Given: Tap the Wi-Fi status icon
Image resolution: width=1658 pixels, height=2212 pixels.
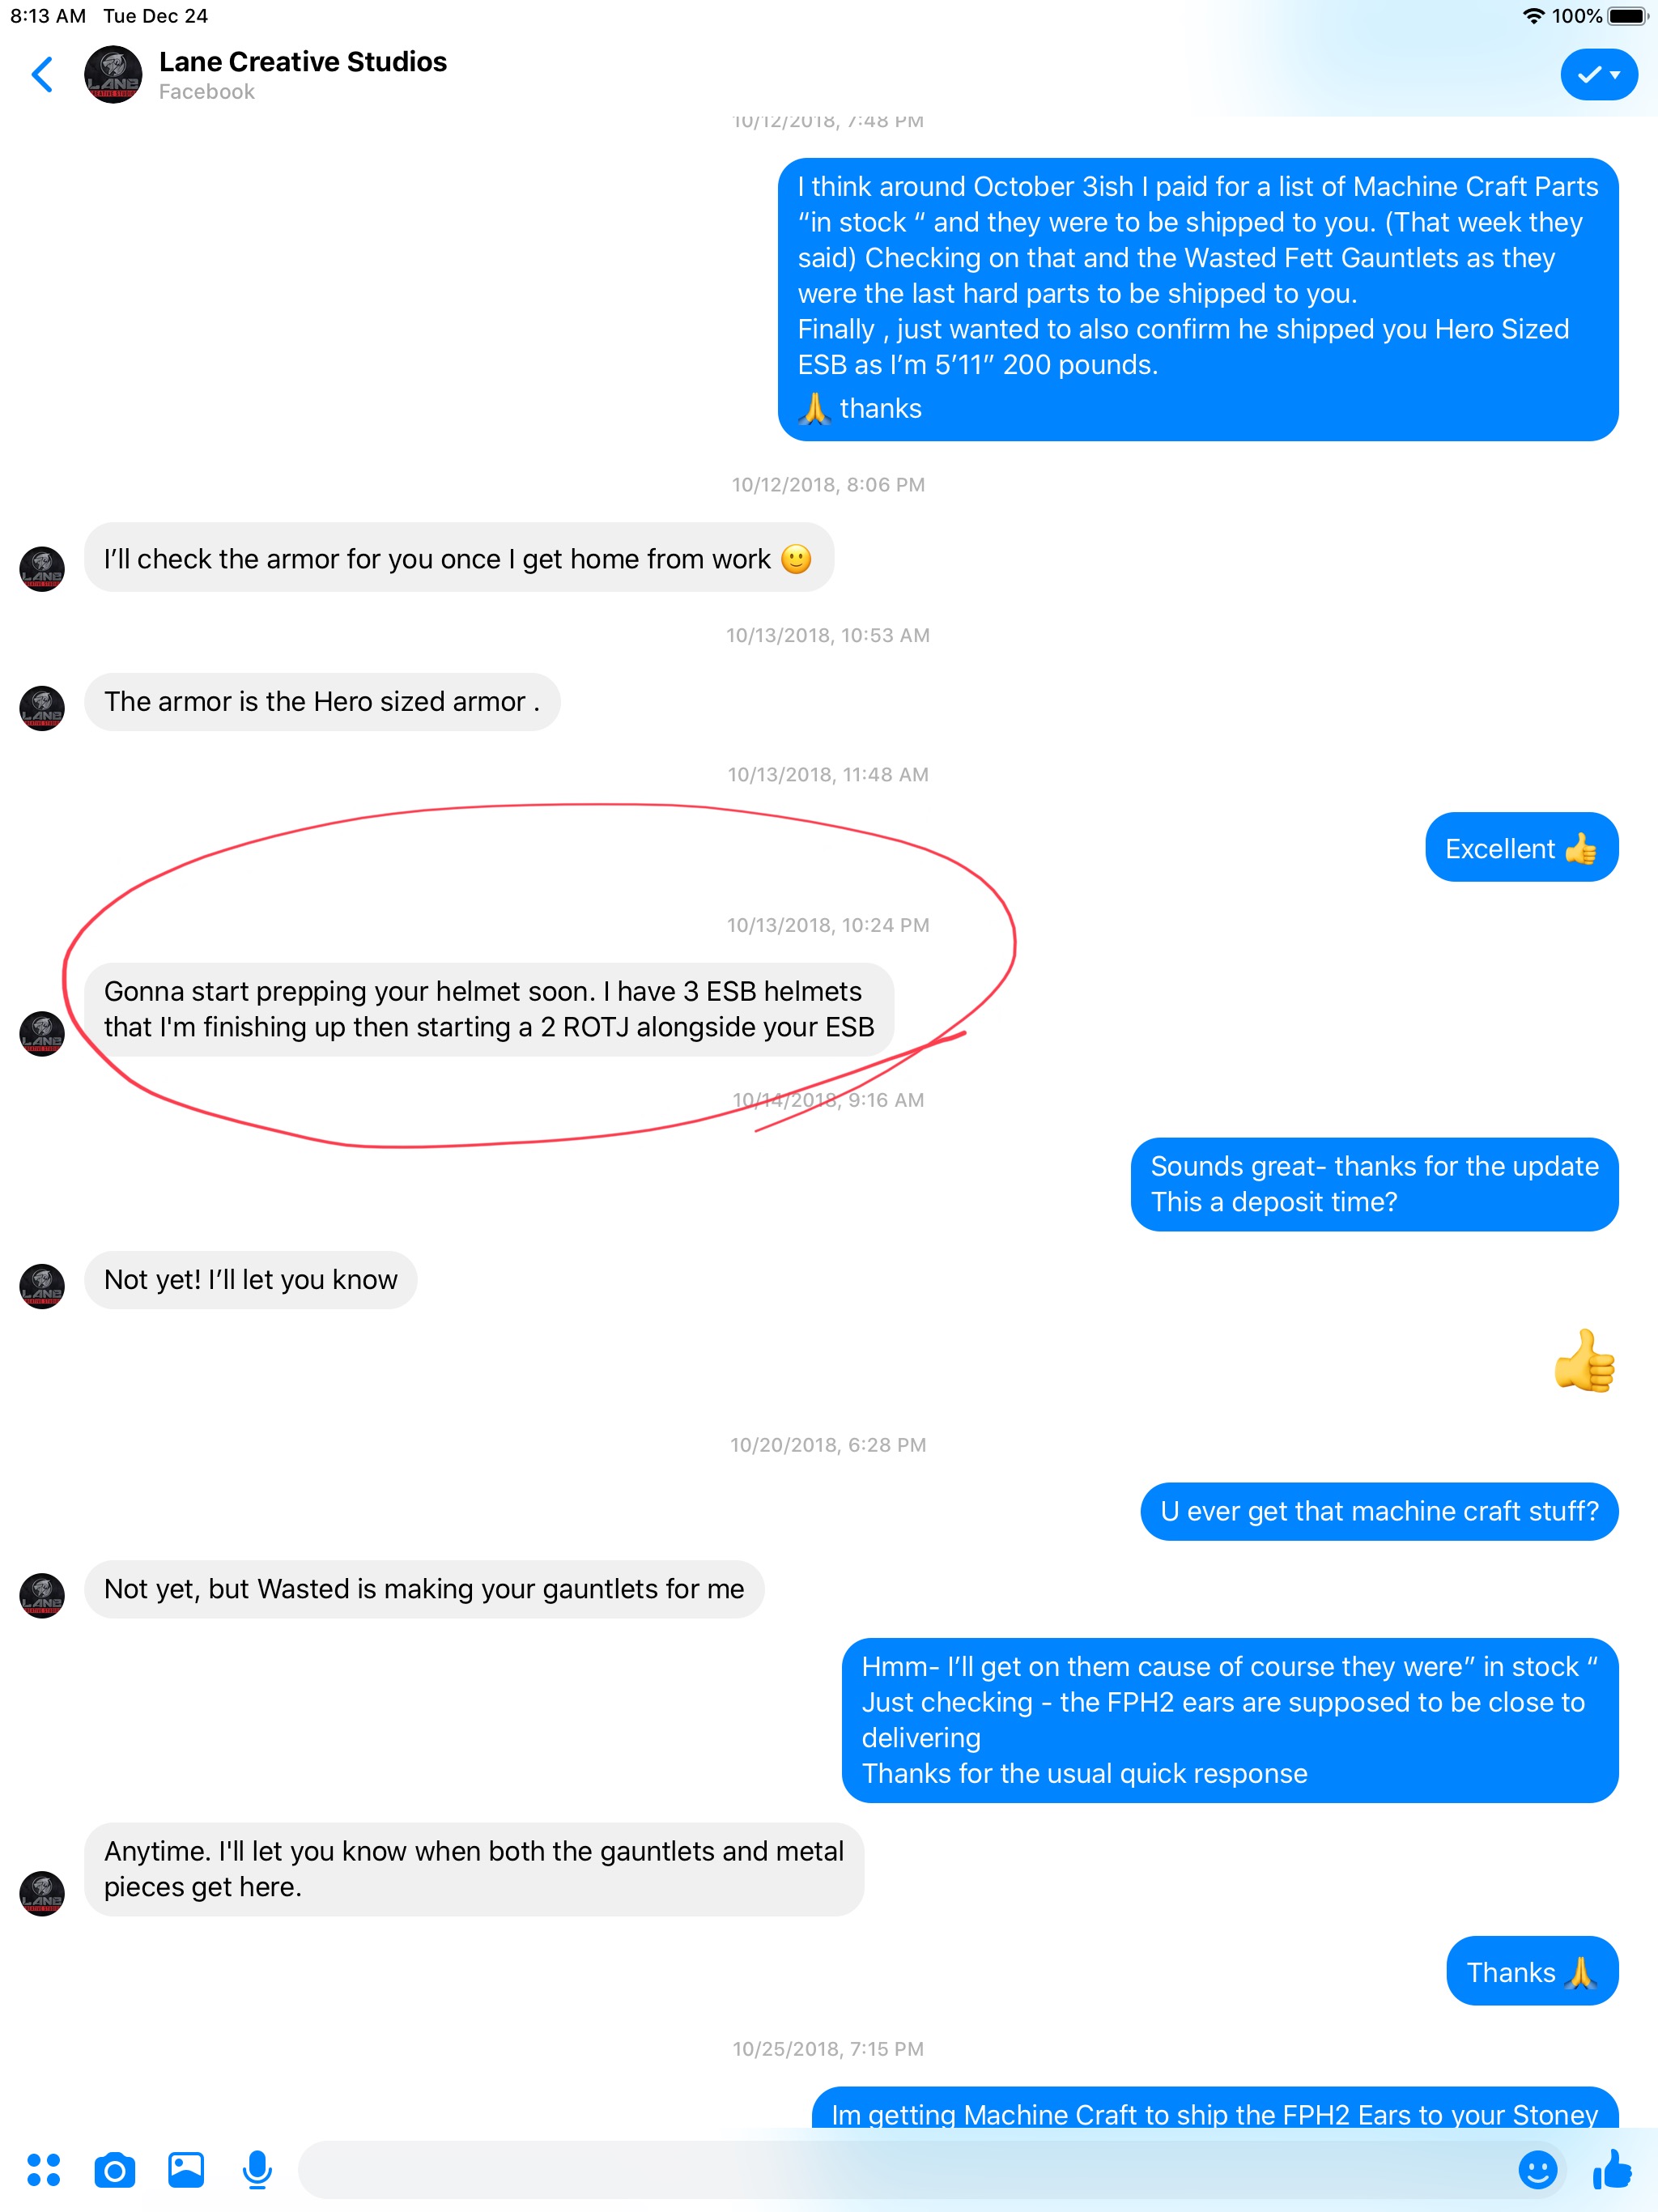Looking at the screenshot, I should (1532, 16).
